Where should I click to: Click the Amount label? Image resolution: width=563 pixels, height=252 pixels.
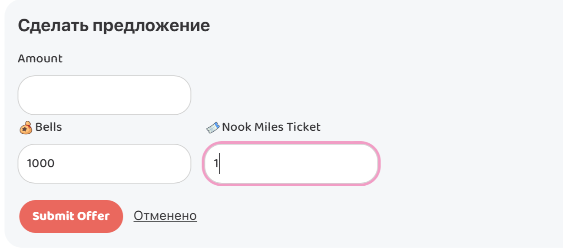(40, 58)
